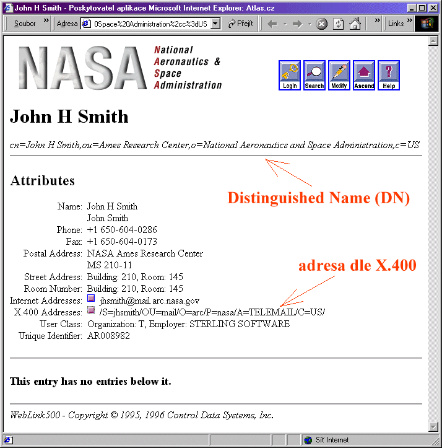This screenshot has width=442, height=448.
Task: Go forward with the Forward arrow
Action: (298, 24)
